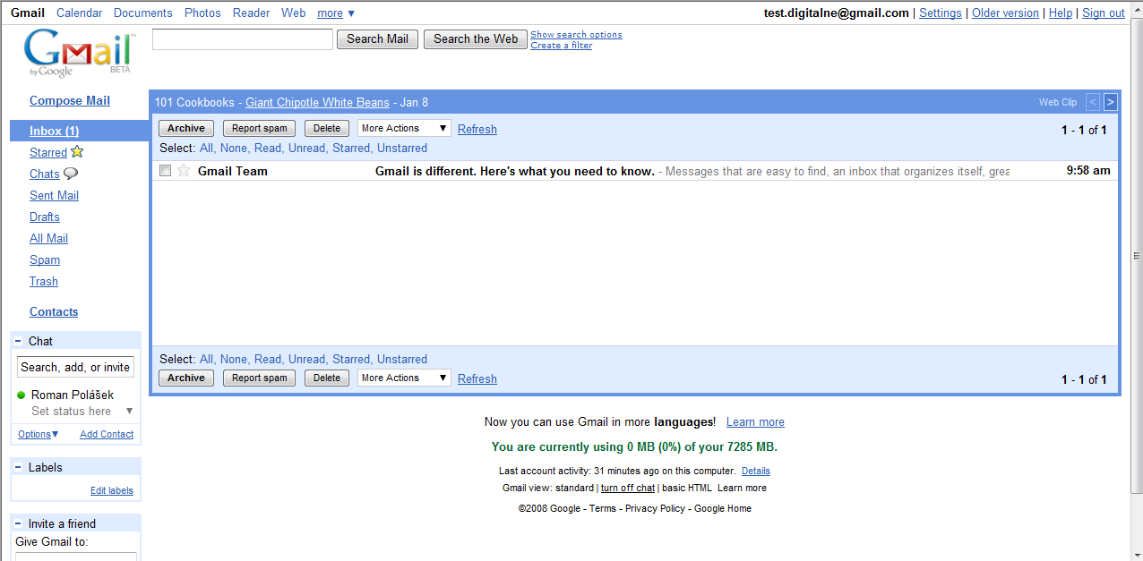Screen dimensions: 1143x561
Task: Open the bottom More Actions dropdown
Action: pyautogui.click(x=404, y=378)
